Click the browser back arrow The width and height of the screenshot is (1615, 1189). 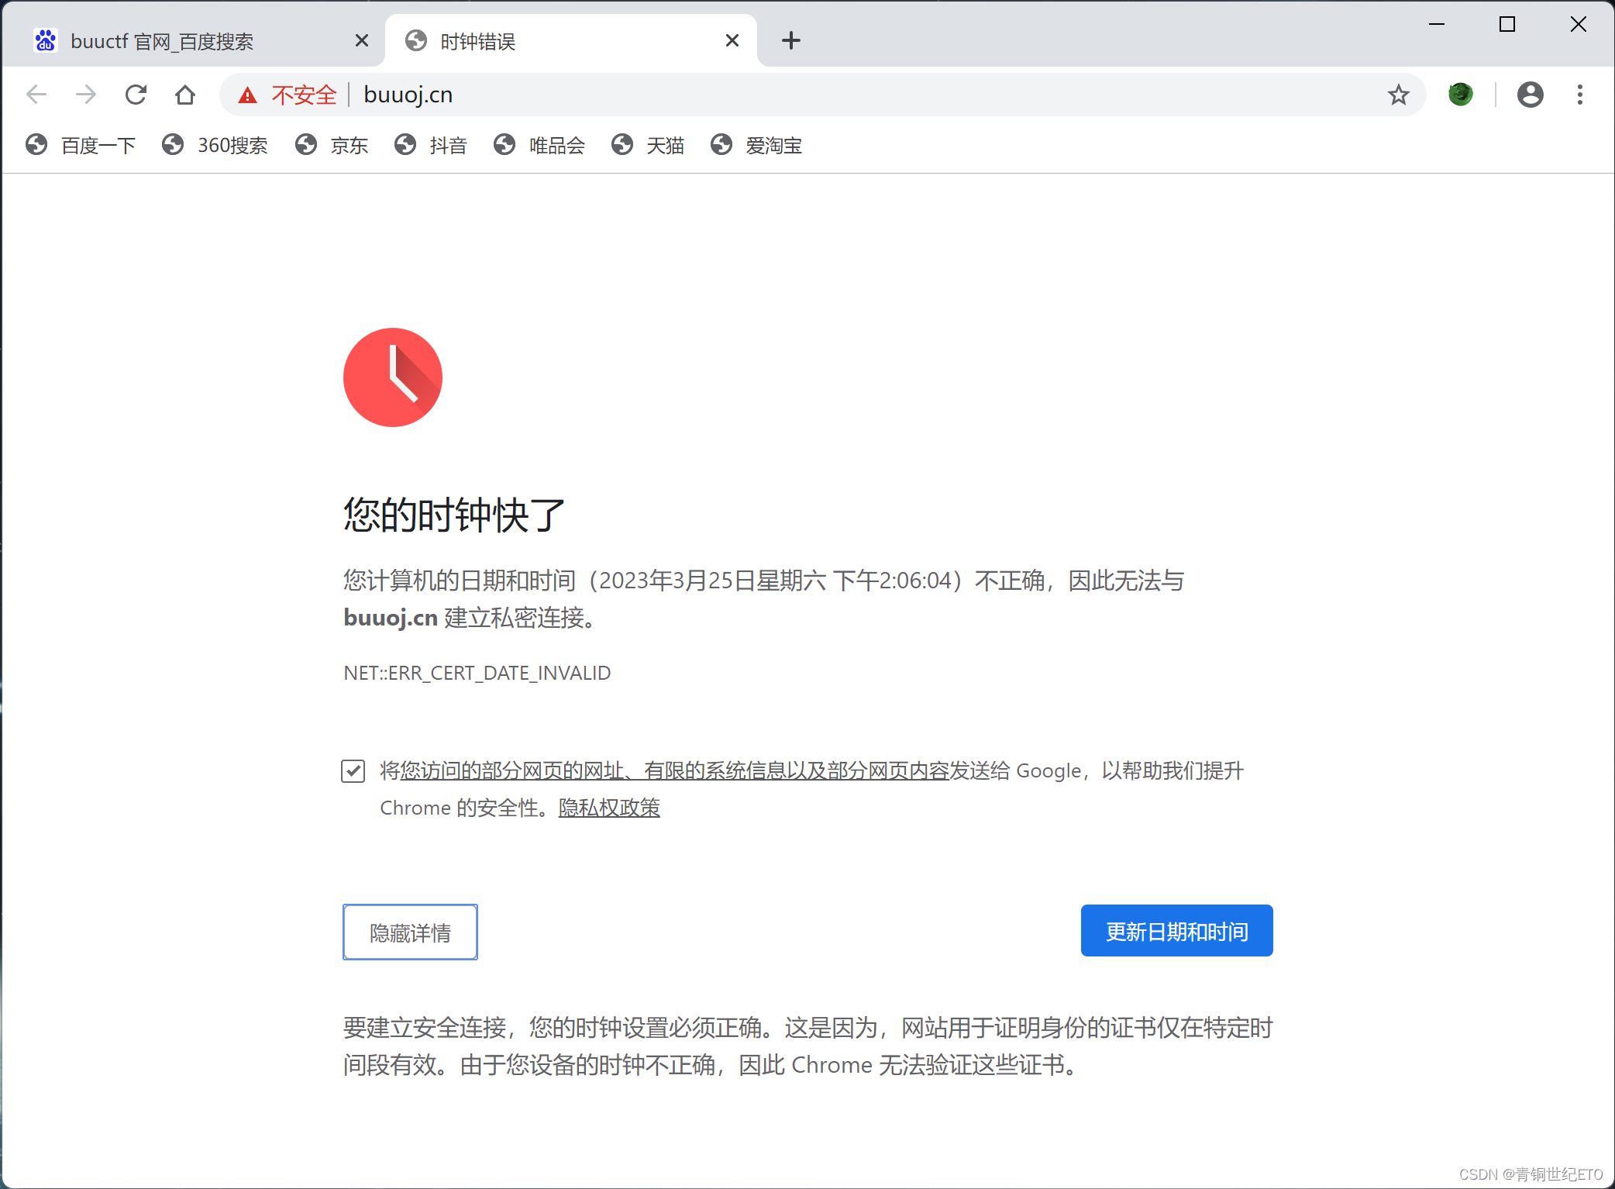(x=36, y=95)
